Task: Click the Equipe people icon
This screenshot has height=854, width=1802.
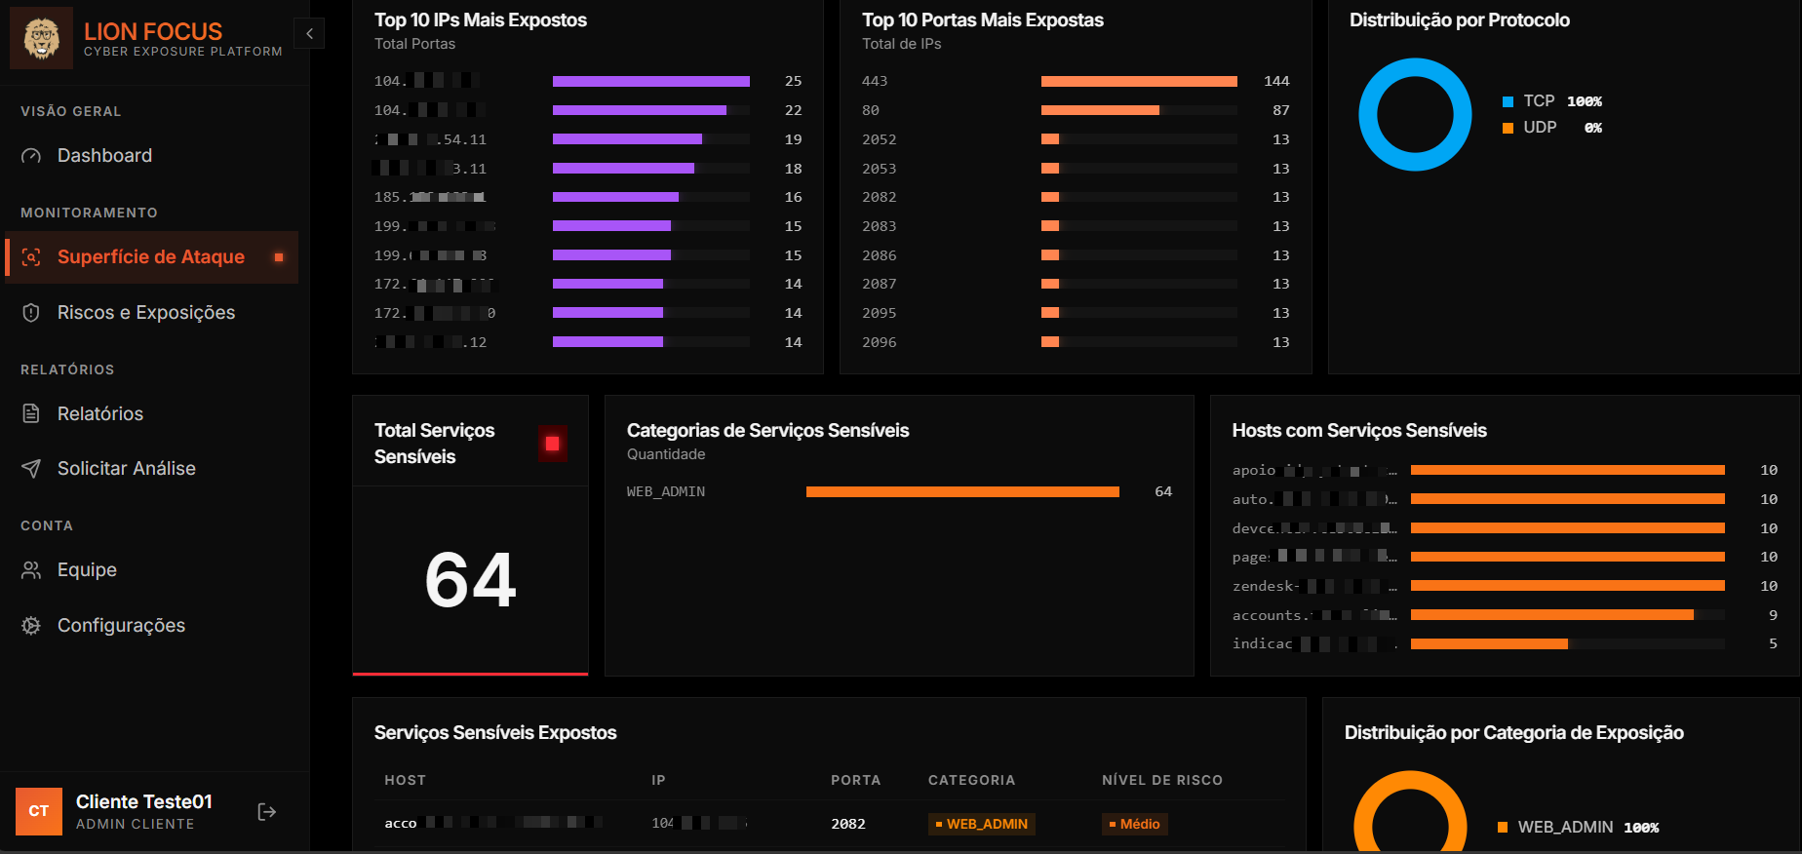Action: pos(31,570)
